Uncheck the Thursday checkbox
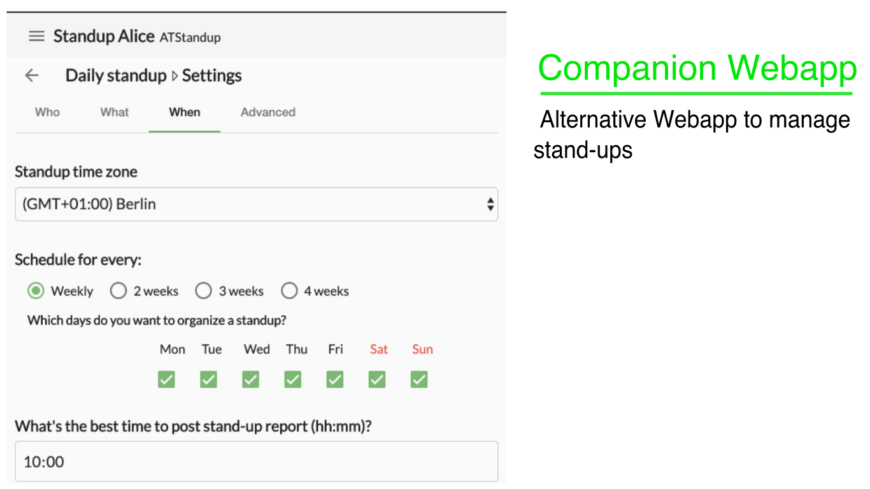Screen dimensions: 870x489 (x=292, y=379)
